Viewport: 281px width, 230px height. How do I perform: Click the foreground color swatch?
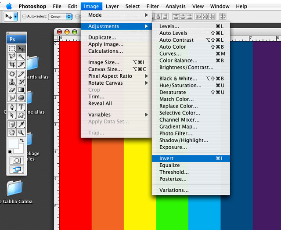14,144
